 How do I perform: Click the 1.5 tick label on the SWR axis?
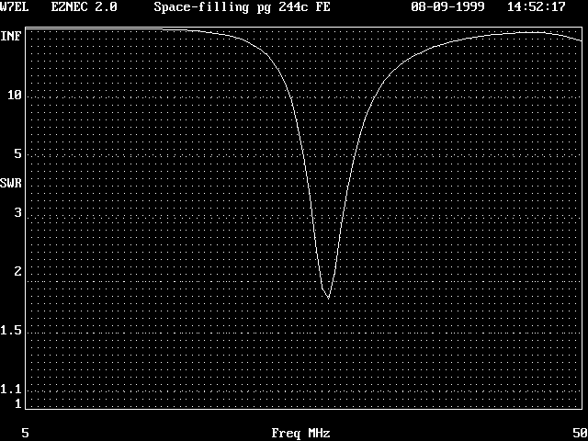pos(11,331)
